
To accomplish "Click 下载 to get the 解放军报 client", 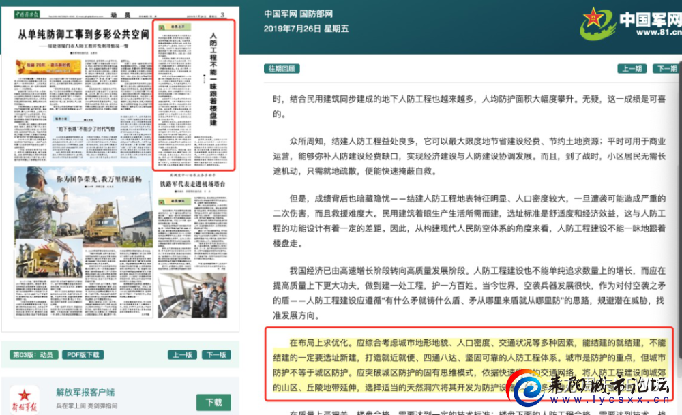I will (x=213, y=402).
